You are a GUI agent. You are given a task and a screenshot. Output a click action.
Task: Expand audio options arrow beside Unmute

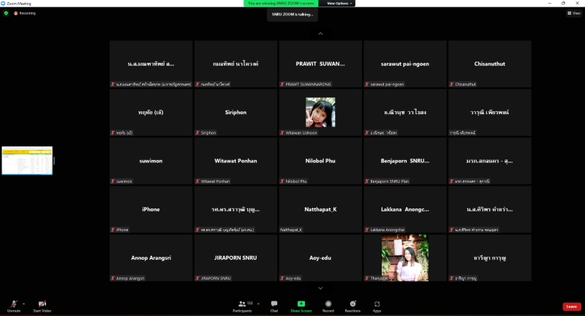pyautogui.click(x=23, y=303)
